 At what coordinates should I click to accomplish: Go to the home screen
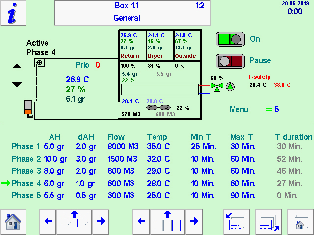point(12,222)
